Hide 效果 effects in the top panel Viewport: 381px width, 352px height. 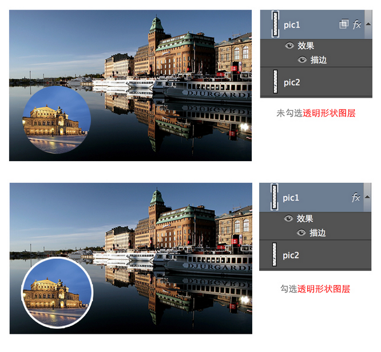point(289,47)
